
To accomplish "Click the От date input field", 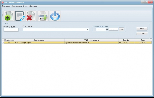I will coord(101,29).
